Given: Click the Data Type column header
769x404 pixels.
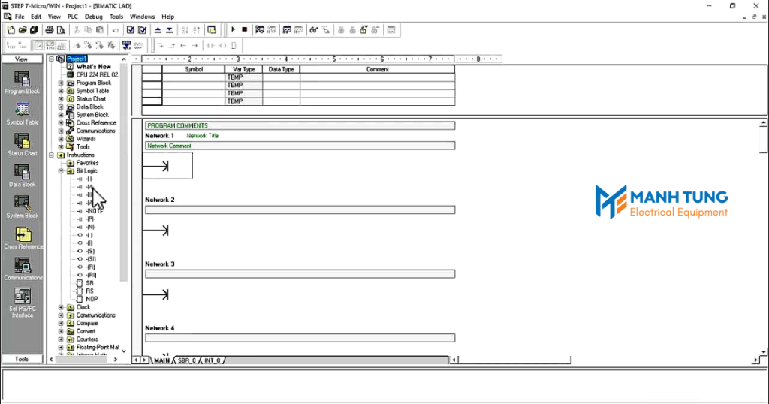Looking at the screenshot, I should click(x=281, y=69).
